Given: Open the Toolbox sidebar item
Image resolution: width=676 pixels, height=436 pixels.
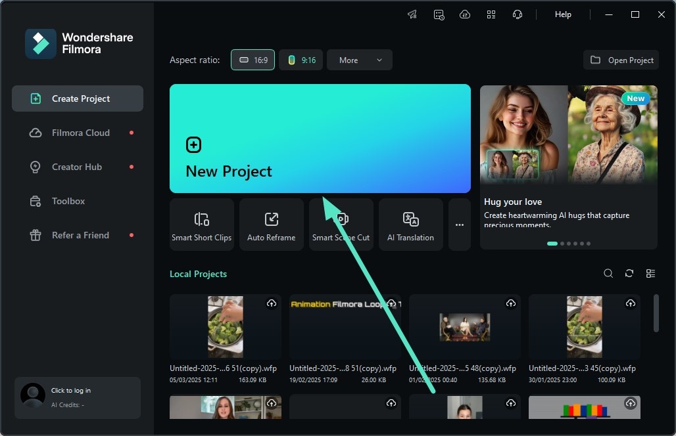Looking at the screenshot, I should pos(78,201).
